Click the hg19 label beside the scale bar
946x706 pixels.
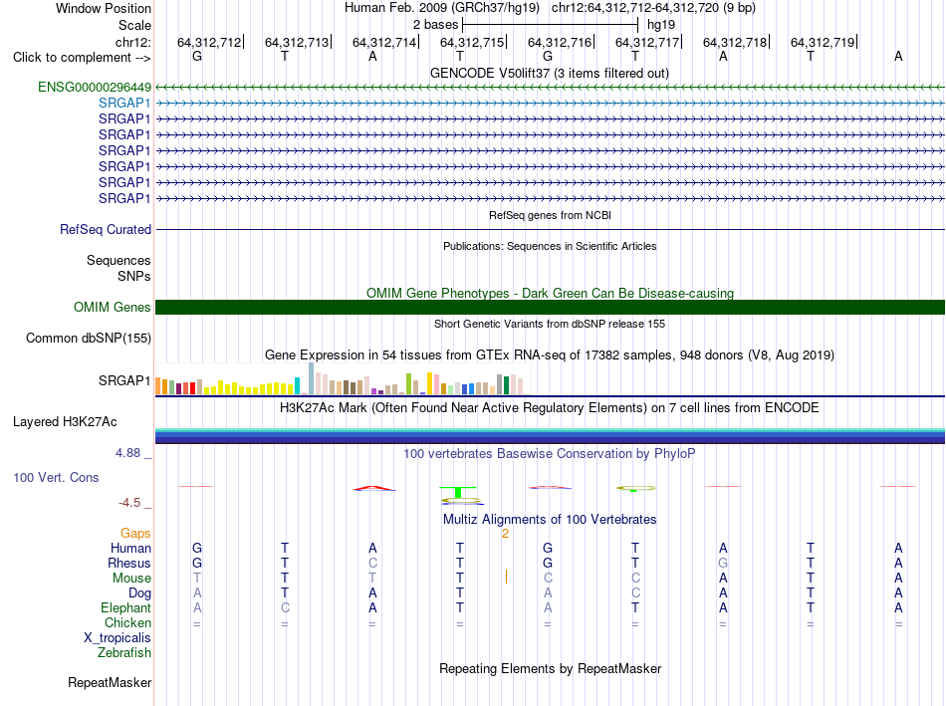[661, 25]
